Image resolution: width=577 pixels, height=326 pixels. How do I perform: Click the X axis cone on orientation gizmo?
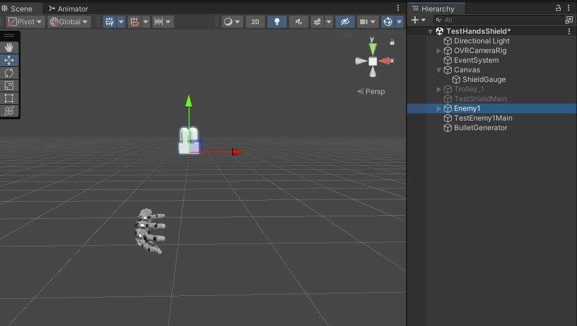384,61
